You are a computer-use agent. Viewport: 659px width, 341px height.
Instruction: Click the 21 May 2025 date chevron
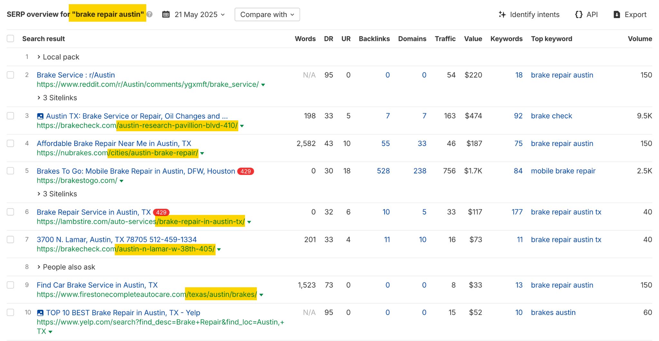tap(222, 14)
